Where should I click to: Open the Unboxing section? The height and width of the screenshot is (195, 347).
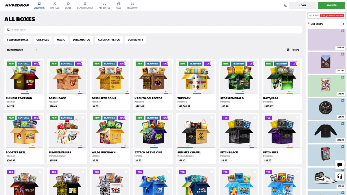[39, 5]
